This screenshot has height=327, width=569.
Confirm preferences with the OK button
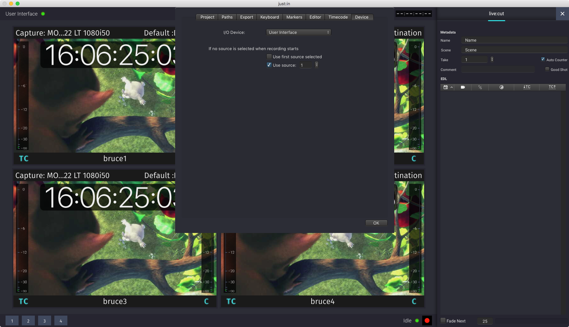376,223
